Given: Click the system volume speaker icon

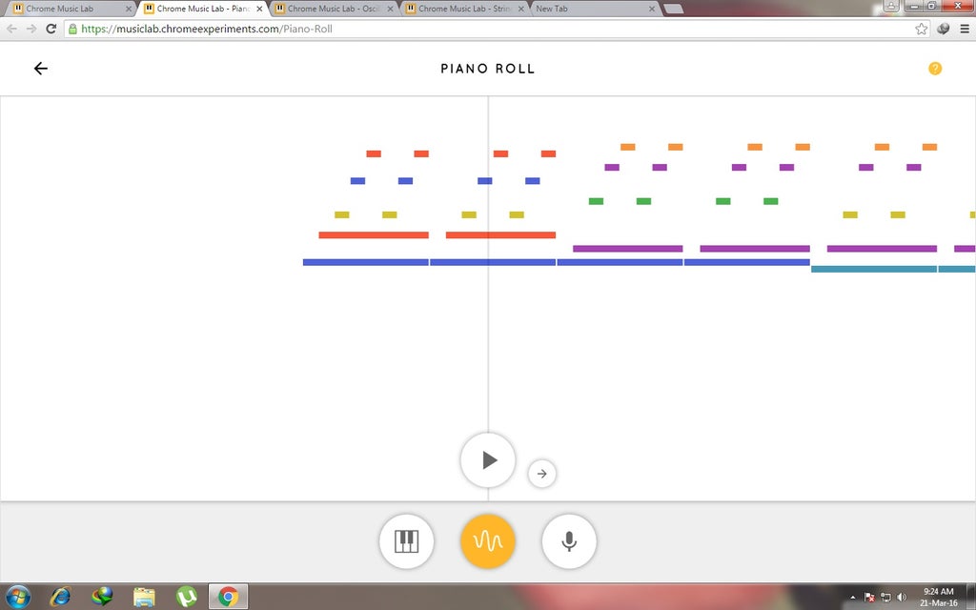Looking at the screenshot, I should [x=900, y=597].
